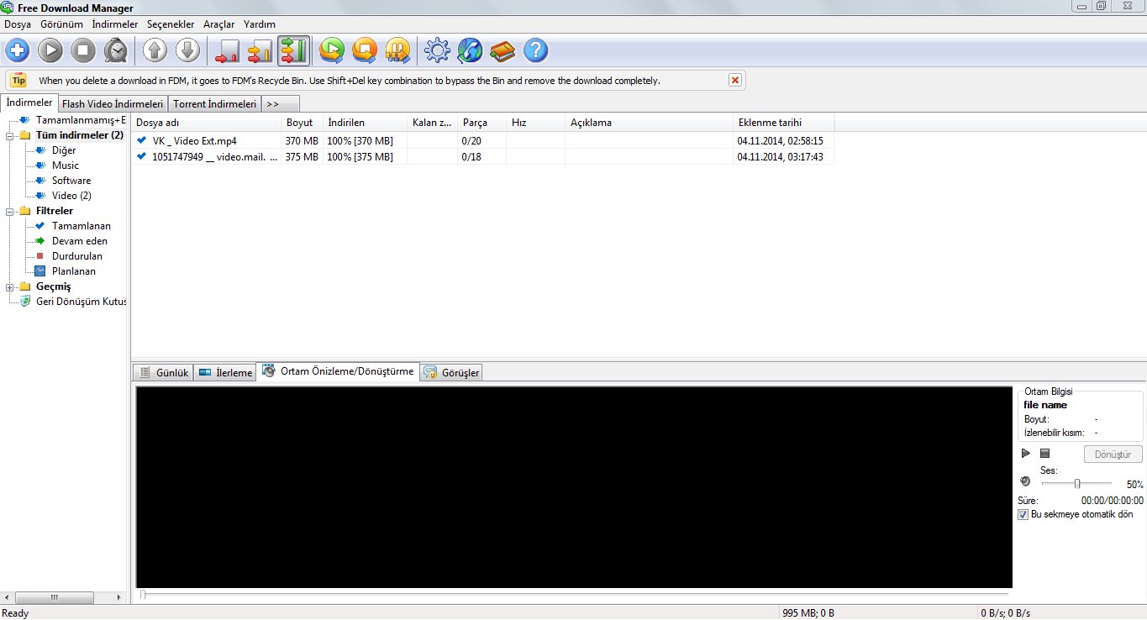Start the selected download with play icon
1147x620 pixels.
50,50
